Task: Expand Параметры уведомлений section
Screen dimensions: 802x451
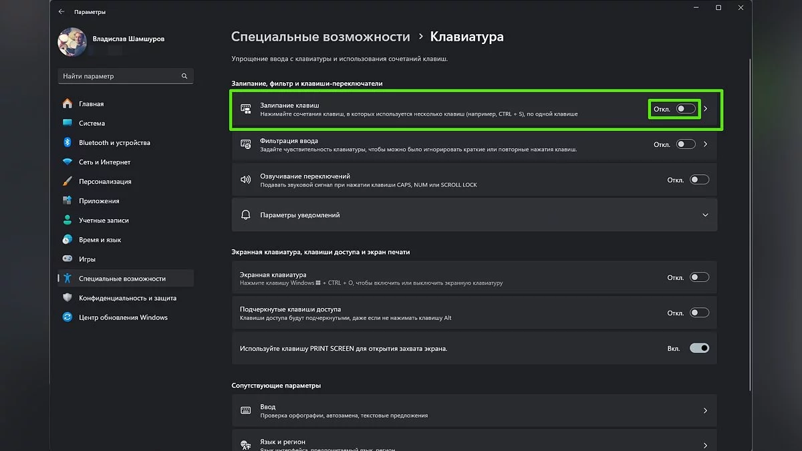Action: pos(705,215)
